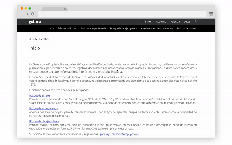The height and width of the screenshot is (145, 232).
Task: Click the red window close dot
Action: [22, 8]
